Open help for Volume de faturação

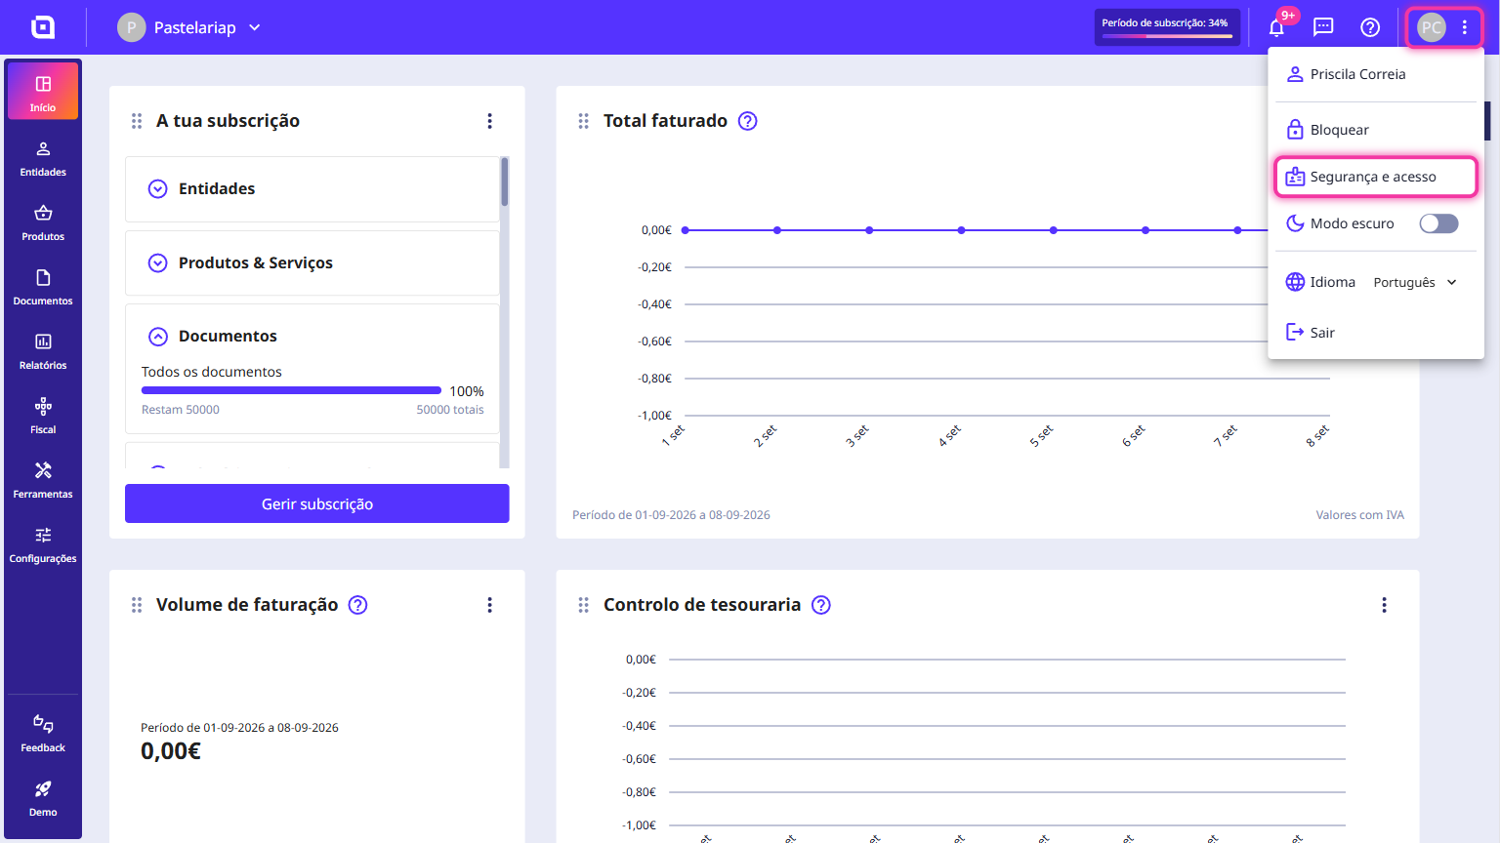[358, 605]
